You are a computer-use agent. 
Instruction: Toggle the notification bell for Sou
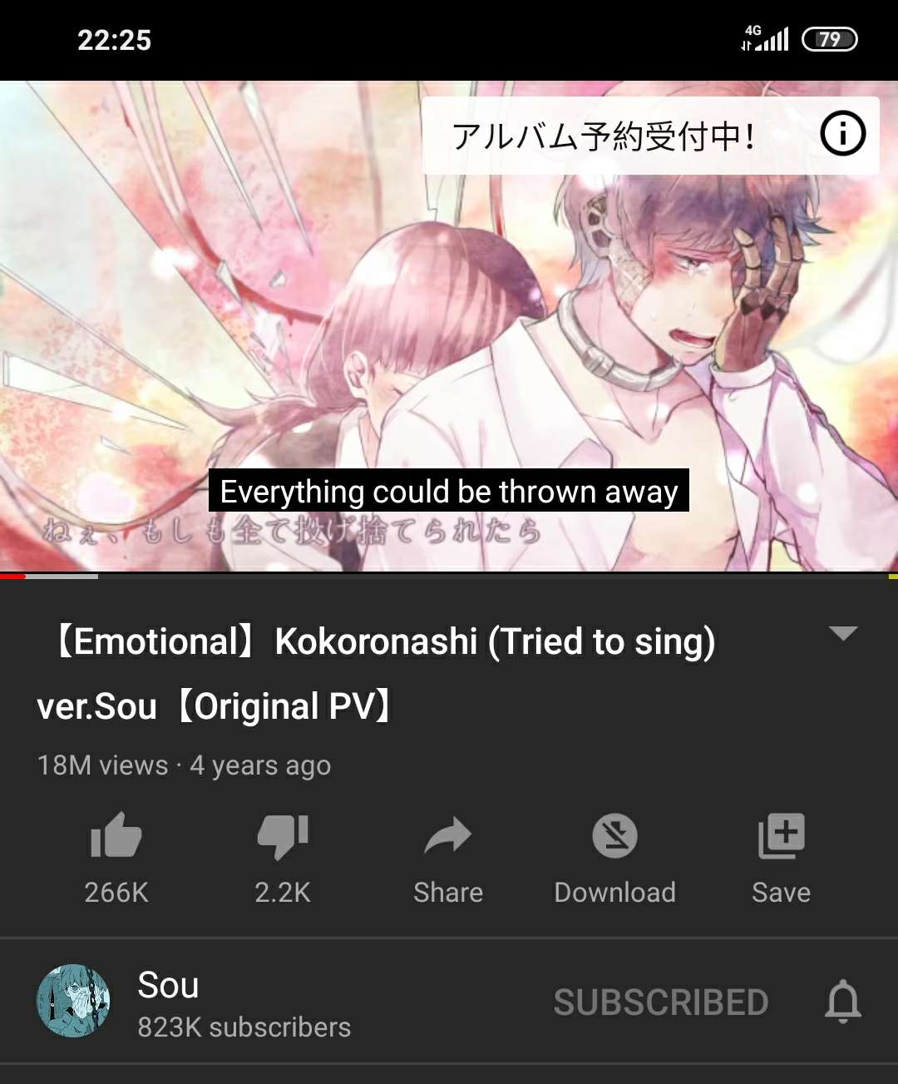click(842, 1002)
